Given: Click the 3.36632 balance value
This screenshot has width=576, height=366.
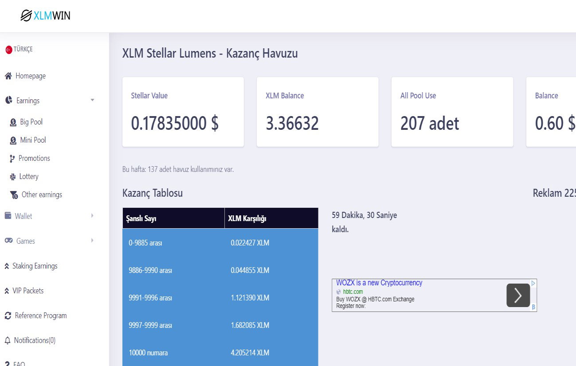Looking at the screenshot, I should (292, 123).
